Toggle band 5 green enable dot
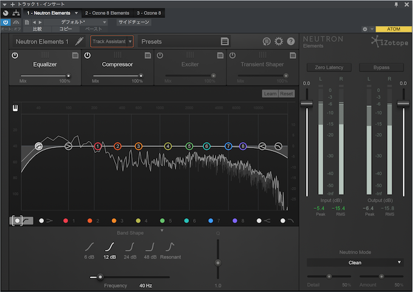Viewport: 413px width, 292px height. click(162, 220)
